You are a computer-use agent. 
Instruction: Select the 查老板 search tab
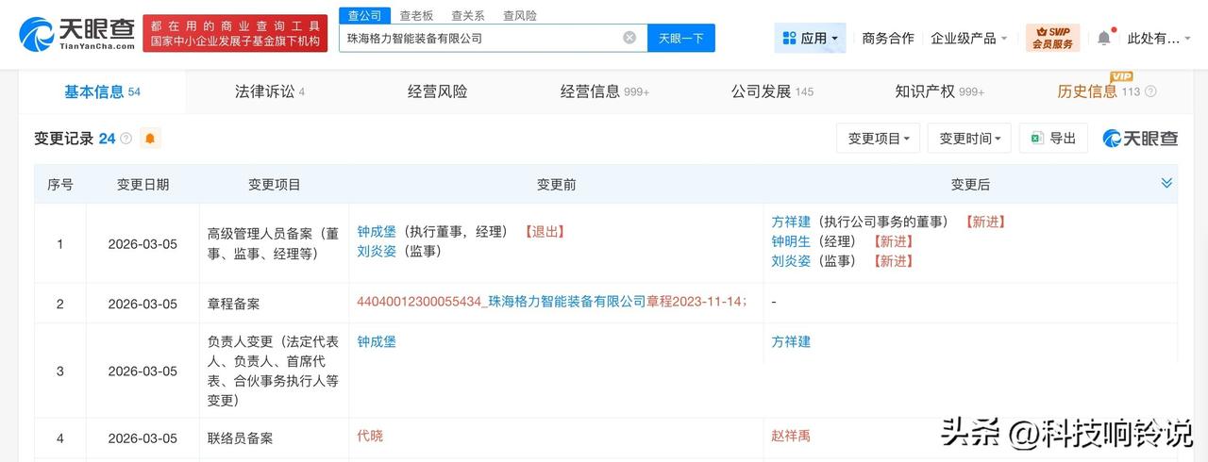(x=416, y=16)
